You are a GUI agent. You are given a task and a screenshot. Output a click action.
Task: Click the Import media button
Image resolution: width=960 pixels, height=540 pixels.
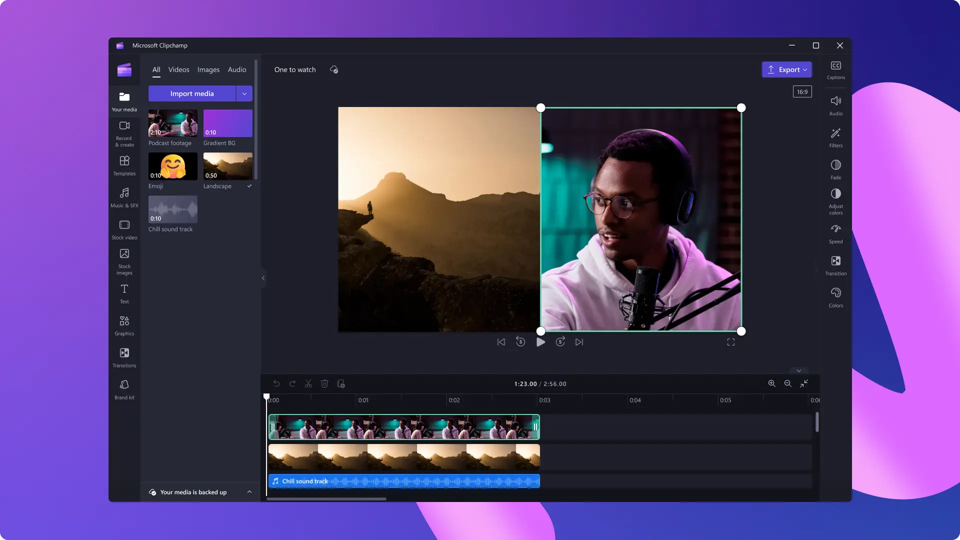(x=191, y=93)
